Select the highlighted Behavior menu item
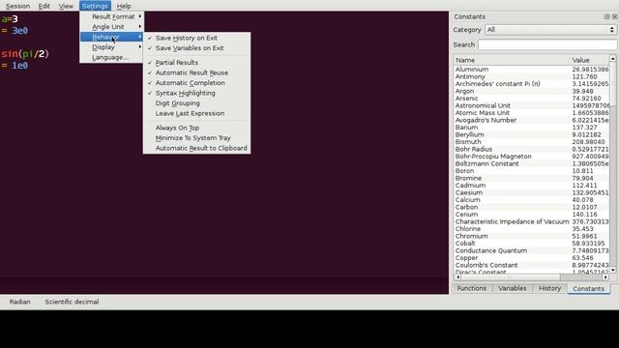 click(112, 37)
